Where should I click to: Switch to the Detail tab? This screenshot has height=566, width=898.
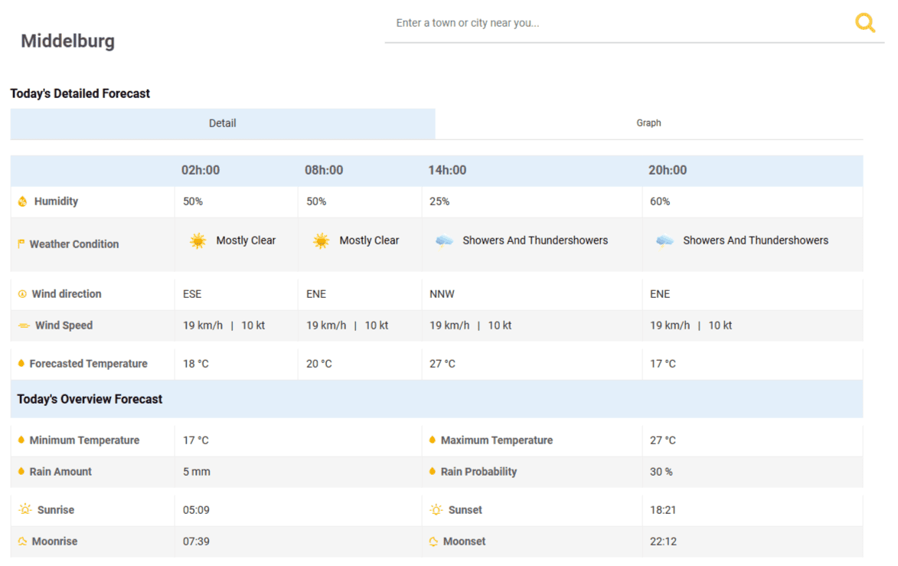point(223,123)
